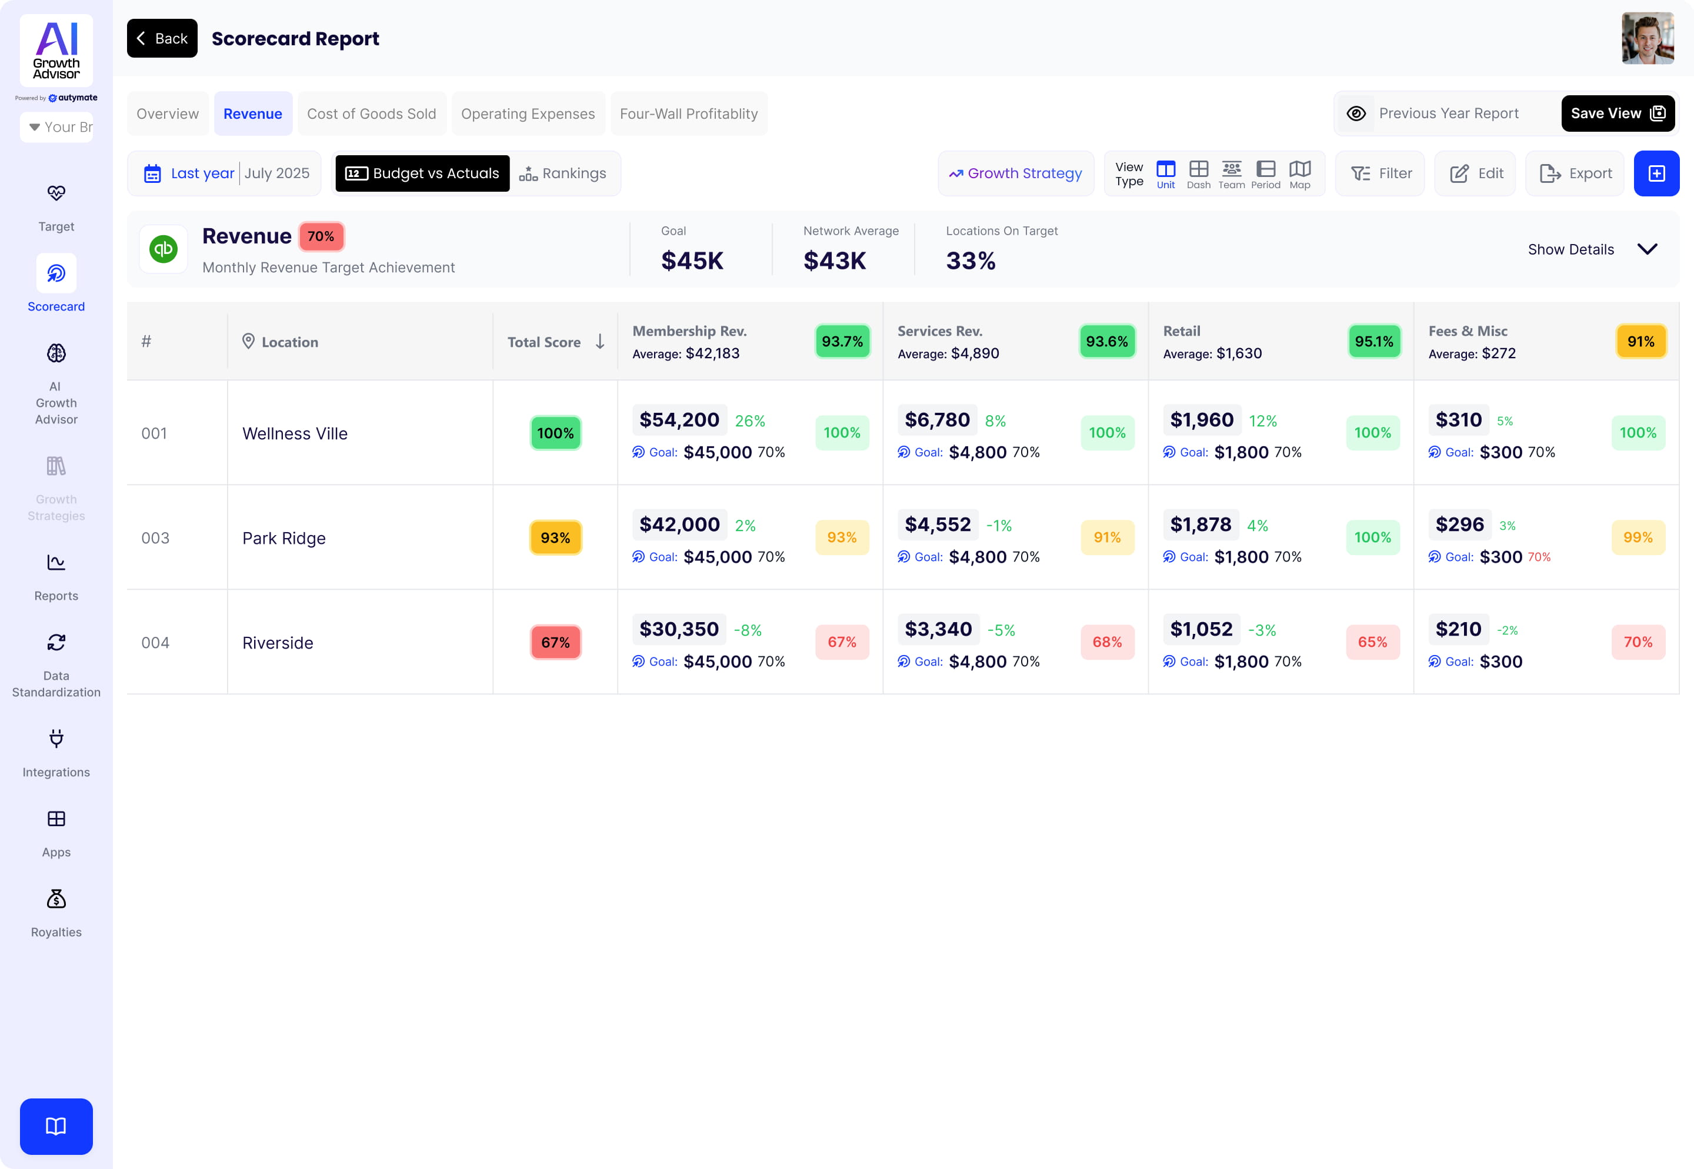Click the blue add view icon
Viewport: 1694px width, 1169px height.
(1656, 173)
